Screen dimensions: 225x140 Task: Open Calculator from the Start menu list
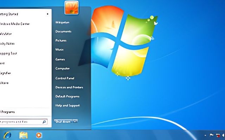(x=6, y=34)
